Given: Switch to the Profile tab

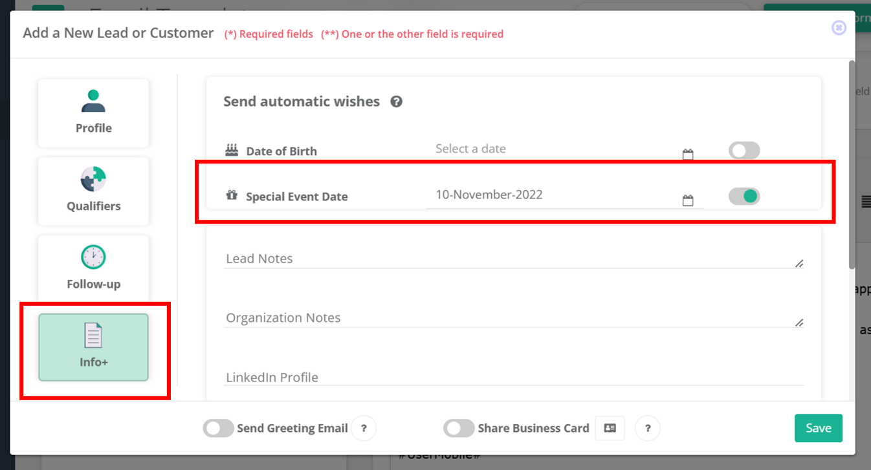Looking at the screenshot, I should point(93,113).
